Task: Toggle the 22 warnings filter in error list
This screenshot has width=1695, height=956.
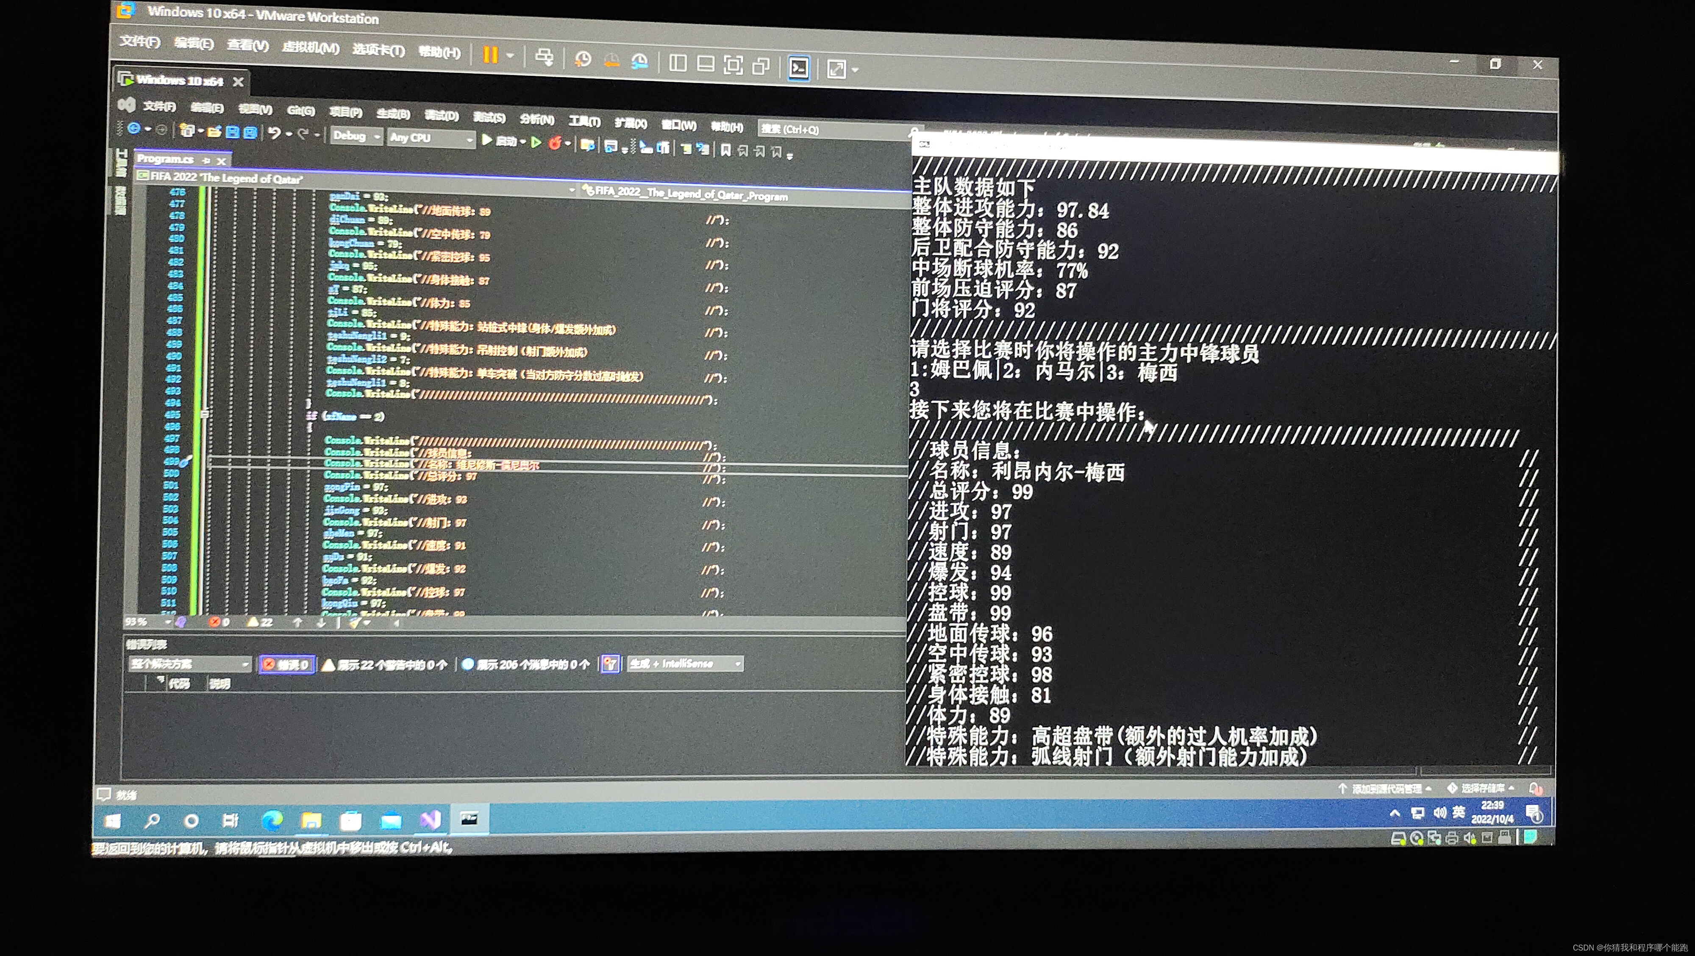Action: click(x=385, y=664)
